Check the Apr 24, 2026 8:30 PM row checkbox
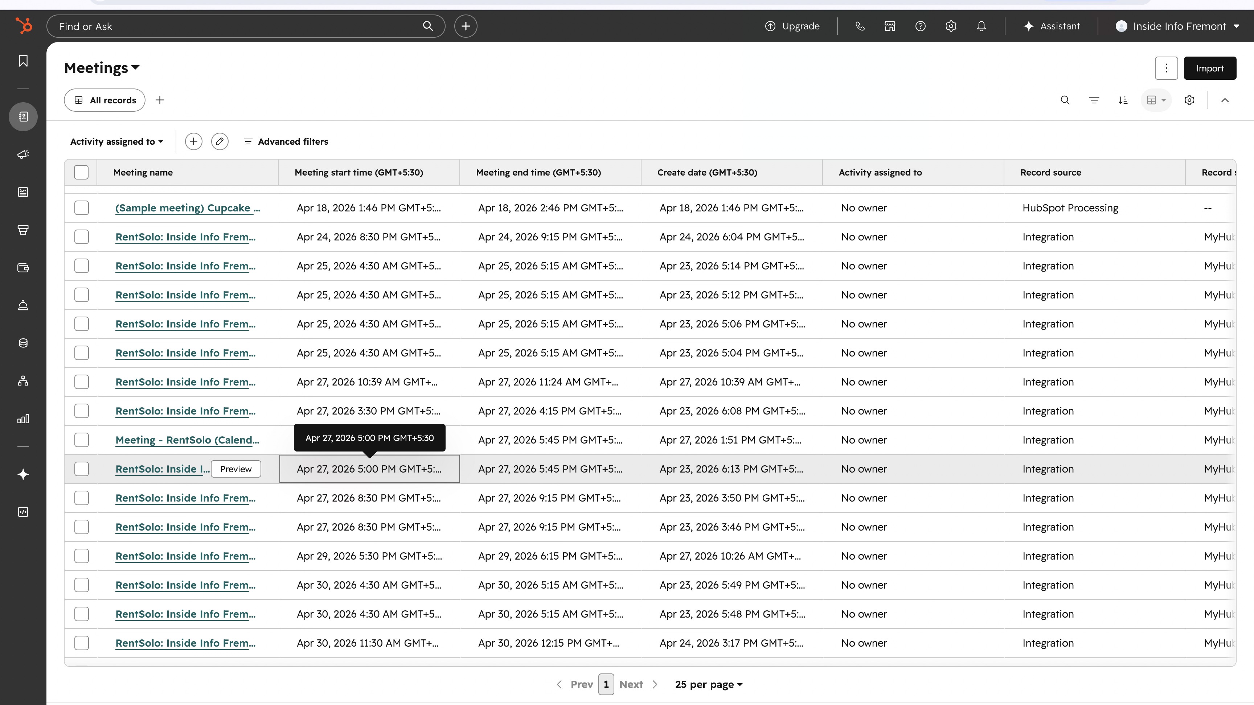 coord(81,237)
